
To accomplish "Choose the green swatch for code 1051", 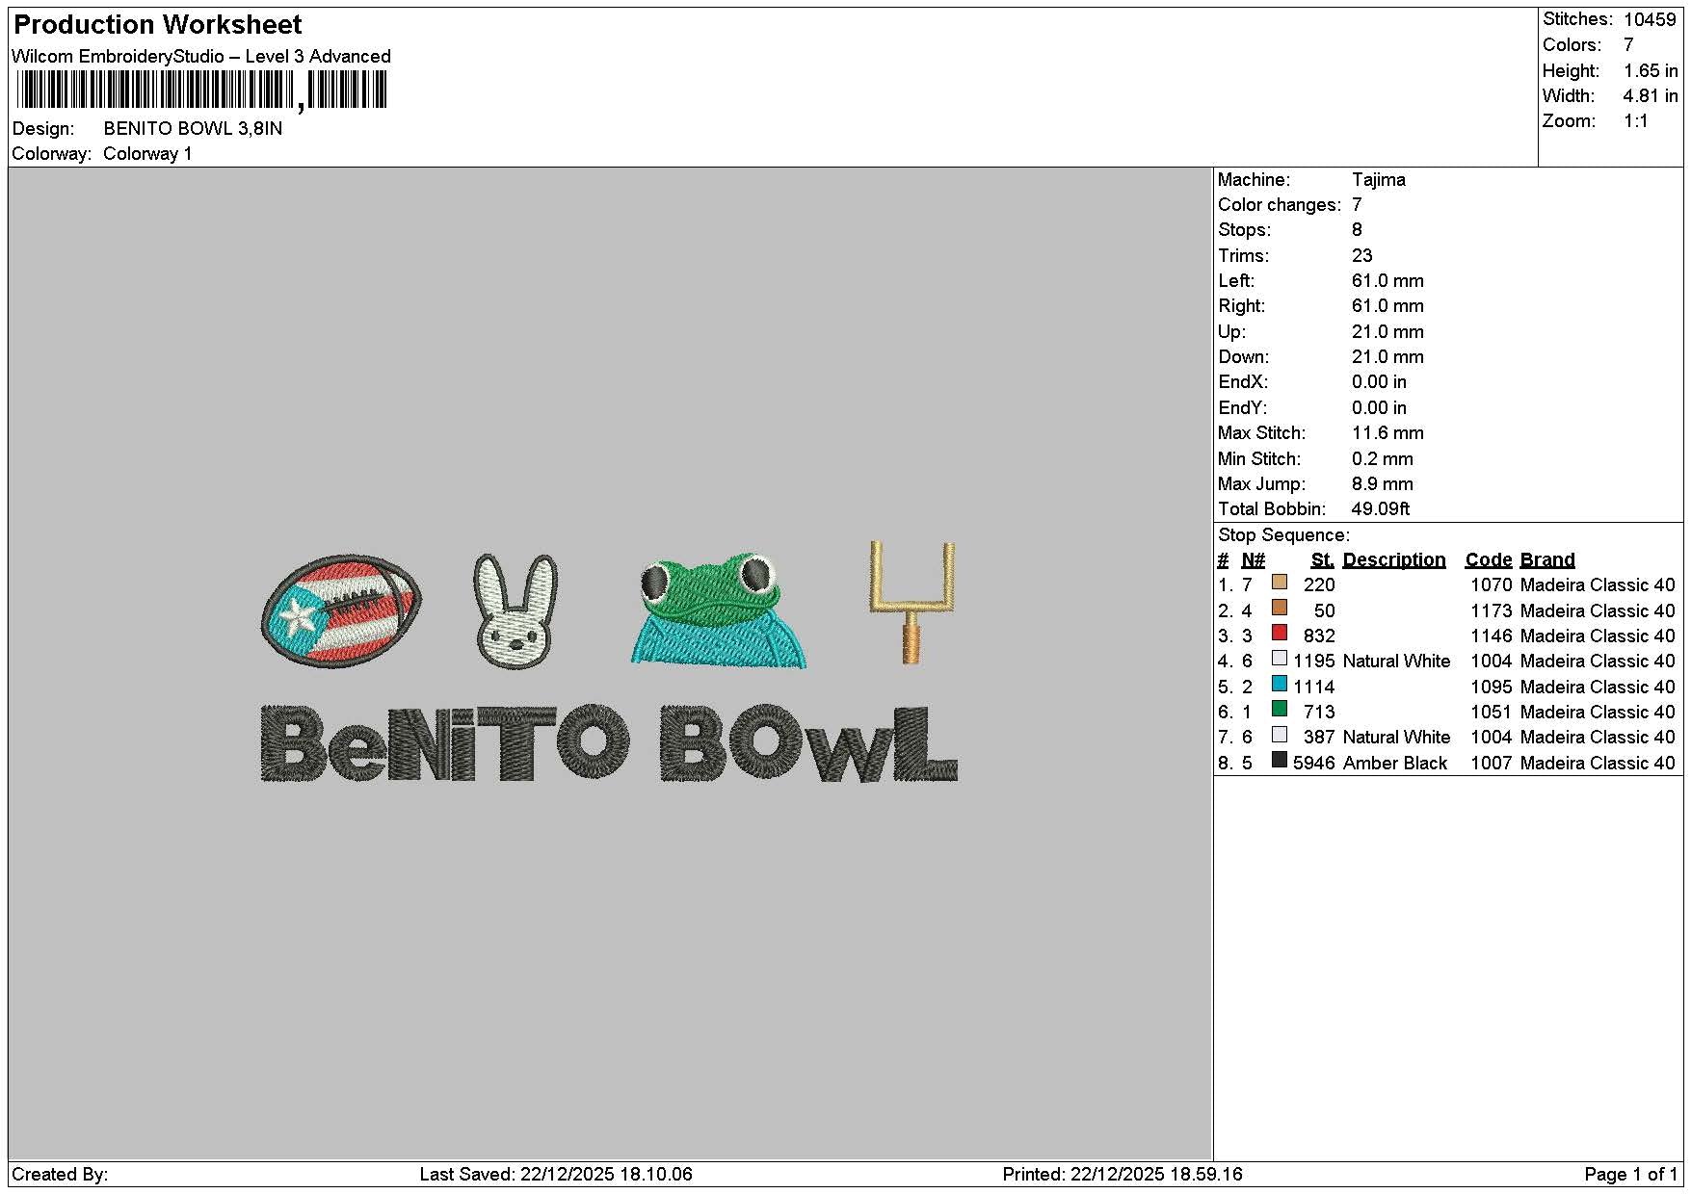I will click(1280, 710).
